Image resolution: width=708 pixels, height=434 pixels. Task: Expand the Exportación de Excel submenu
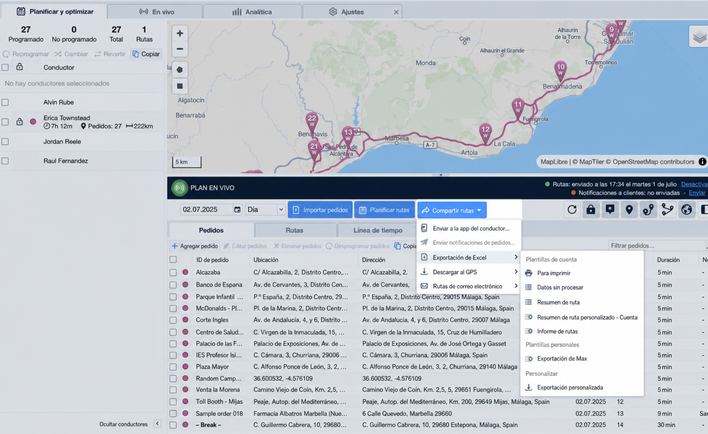point(469,257)
